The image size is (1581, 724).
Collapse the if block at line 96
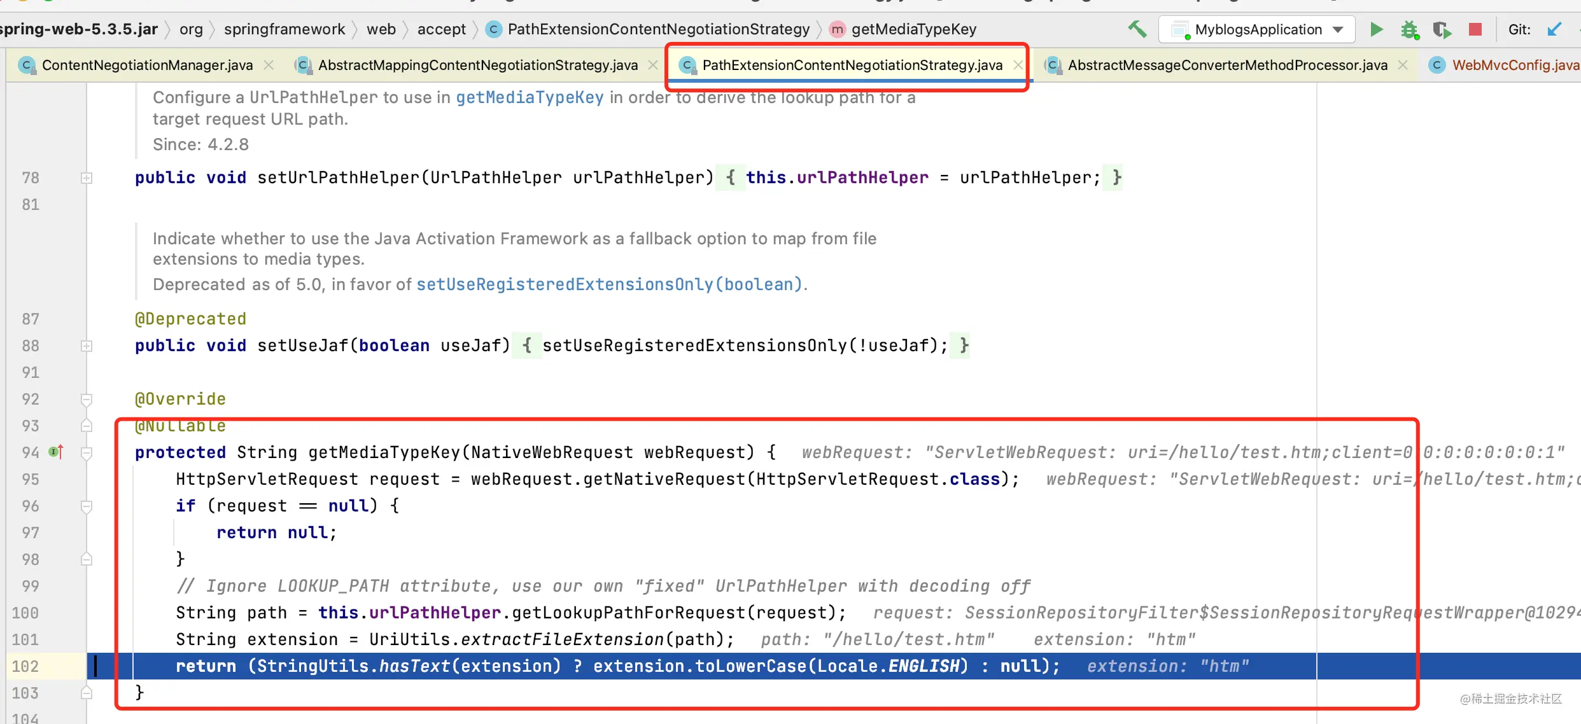87,506
